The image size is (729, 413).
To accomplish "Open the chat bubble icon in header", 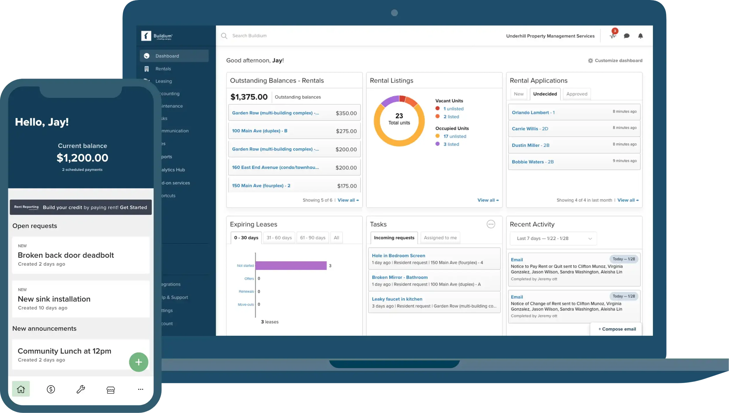I will [x=627, y=36].
